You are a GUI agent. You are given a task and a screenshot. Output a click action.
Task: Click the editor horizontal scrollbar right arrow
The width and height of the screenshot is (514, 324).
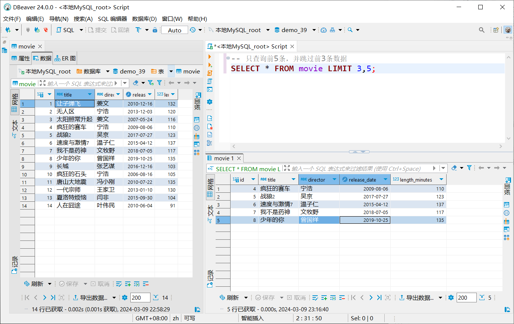(x=501, y=147)
